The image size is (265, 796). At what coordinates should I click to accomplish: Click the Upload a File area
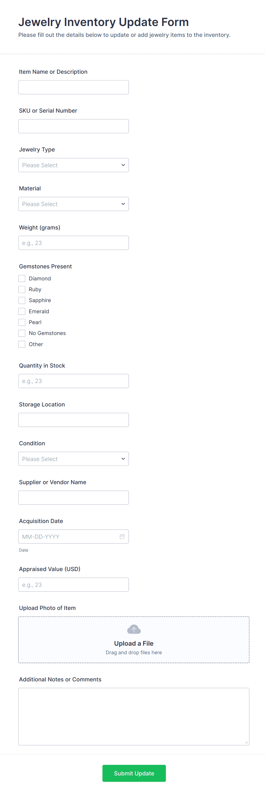(134, 643)
